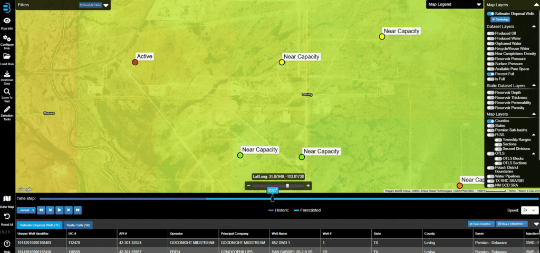Click the Download Data icon

[x=7, y=74]
